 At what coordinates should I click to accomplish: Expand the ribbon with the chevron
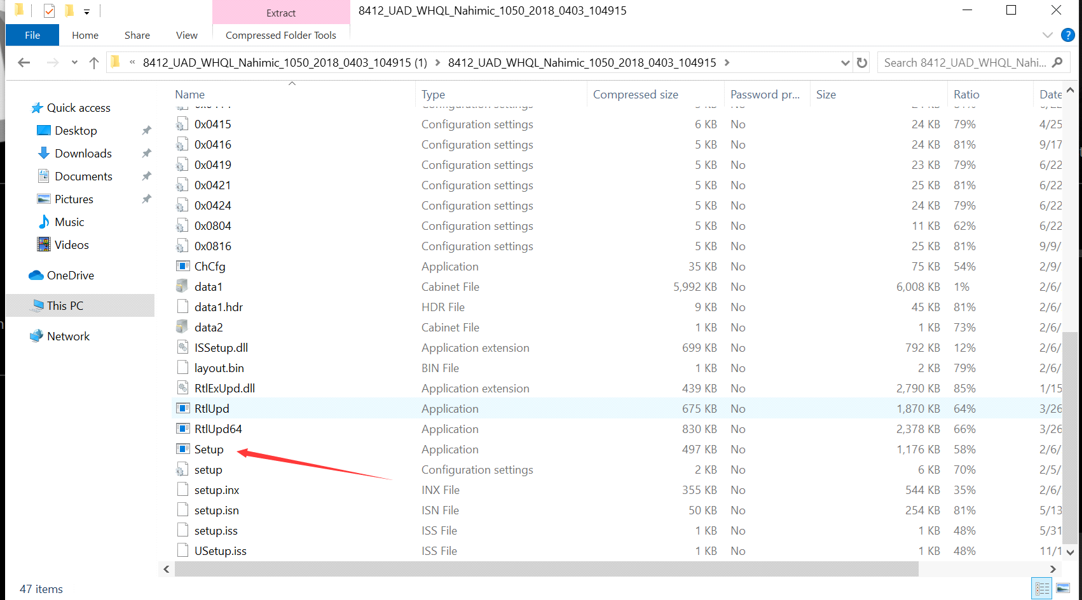pos(1048,35)
